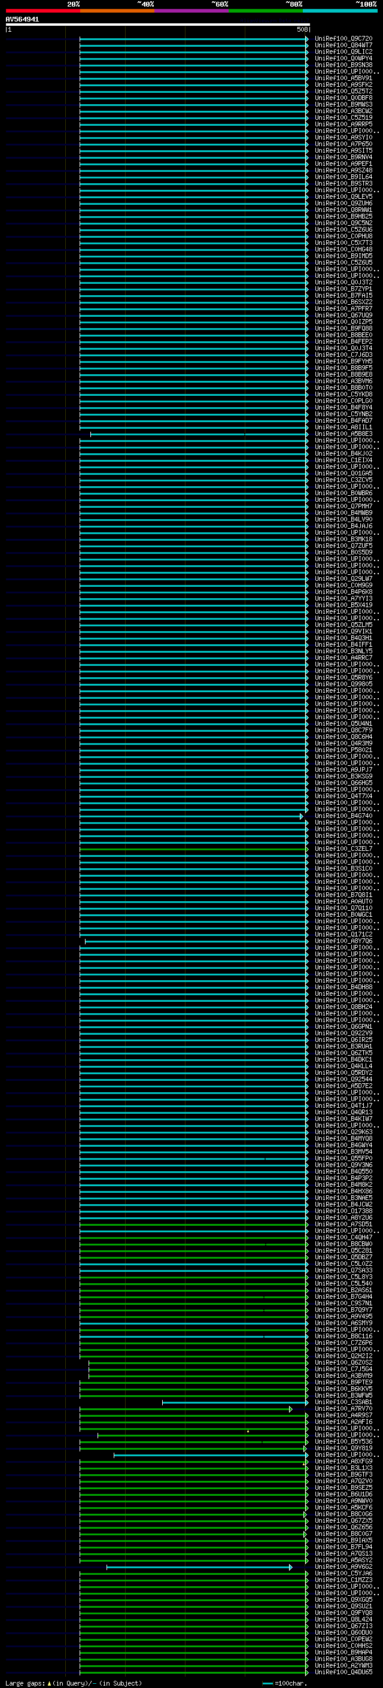Select hit label UniRef100_A4R9S7
Screen dimensions: 383x1688
(343, 1416)
